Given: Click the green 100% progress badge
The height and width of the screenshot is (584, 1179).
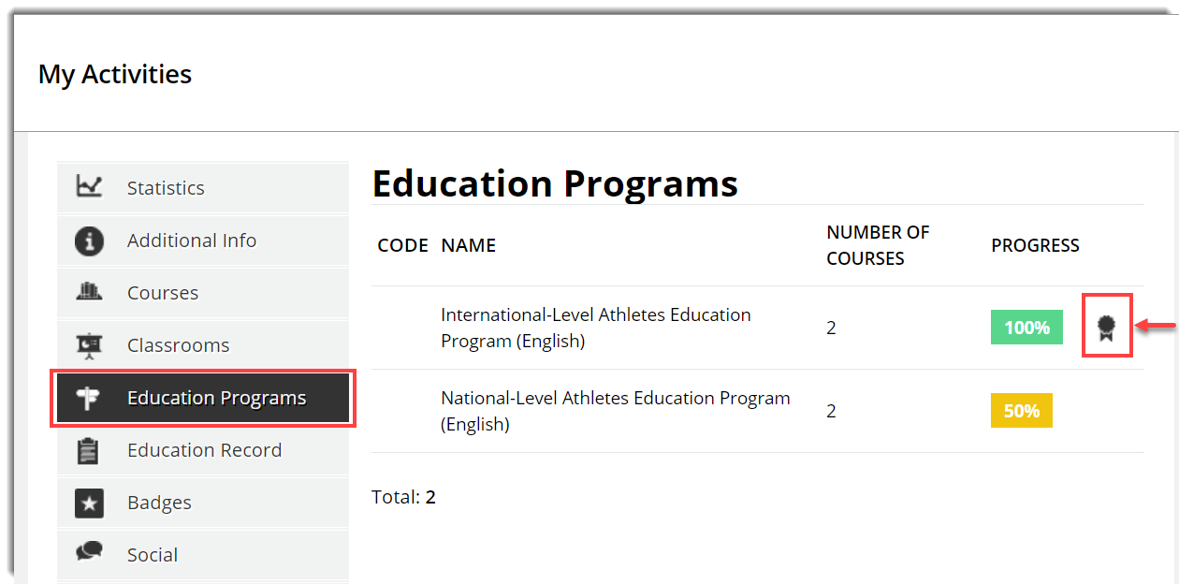Looking at the screenshot, I should 1026,328.
